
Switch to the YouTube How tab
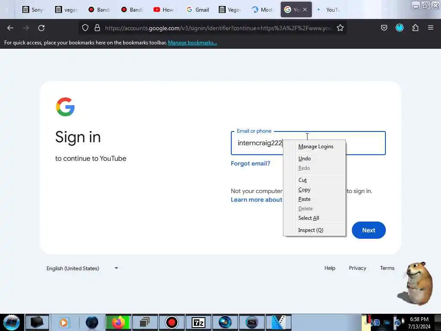coord(164,10)
